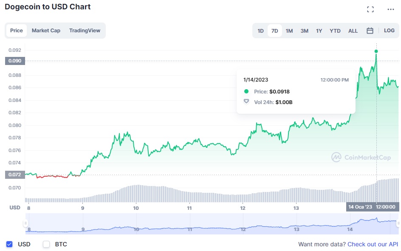Image resolution: width=401 pixels, height=251 pixels.
Task: Enable the BTC checkbox
Action: click(x=46, y=244)
